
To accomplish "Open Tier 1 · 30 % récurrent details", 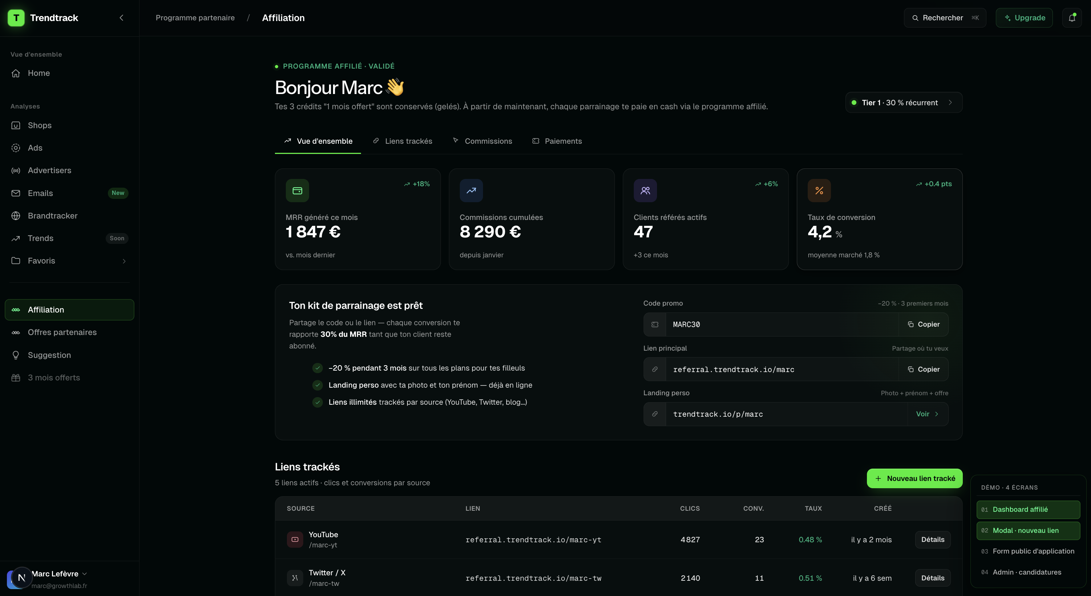I will 904,102.
